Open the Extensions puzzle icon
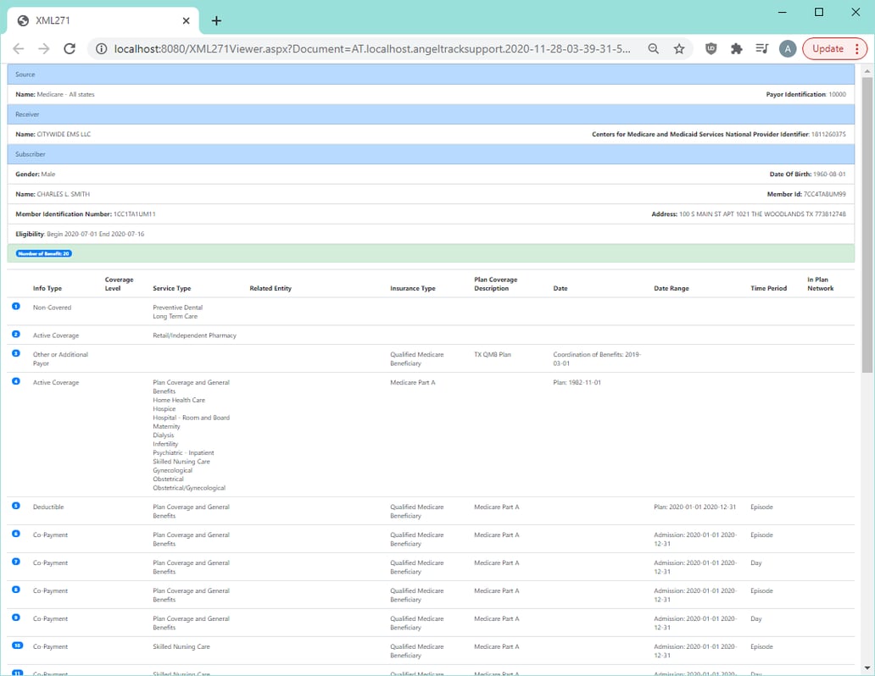Viewport: 875px width, 676px height. pyautogui.click(x=737, y=48)
